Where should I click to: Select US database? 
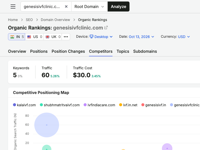click(34, 37)
